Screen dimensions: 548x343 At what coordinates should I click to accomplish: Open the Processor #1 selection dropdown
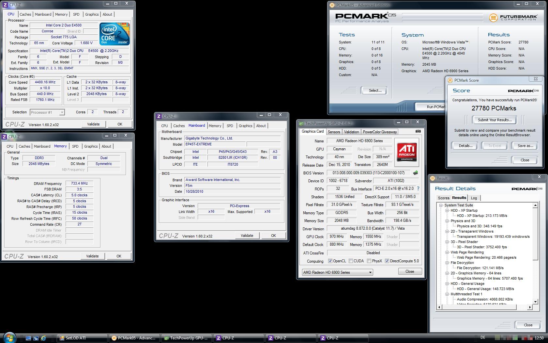click(x=47, y=112)
